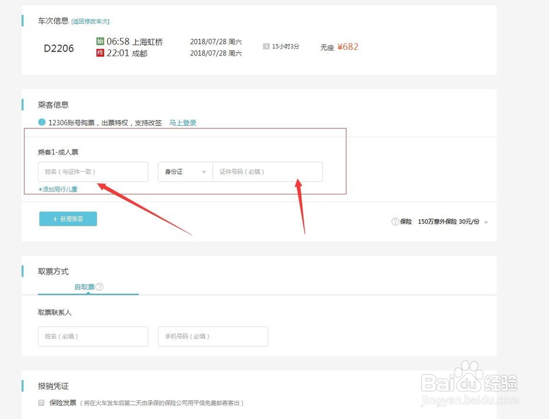Click the teal underline of the active tab
Screen dimensions: 549x419
point(88,295)
